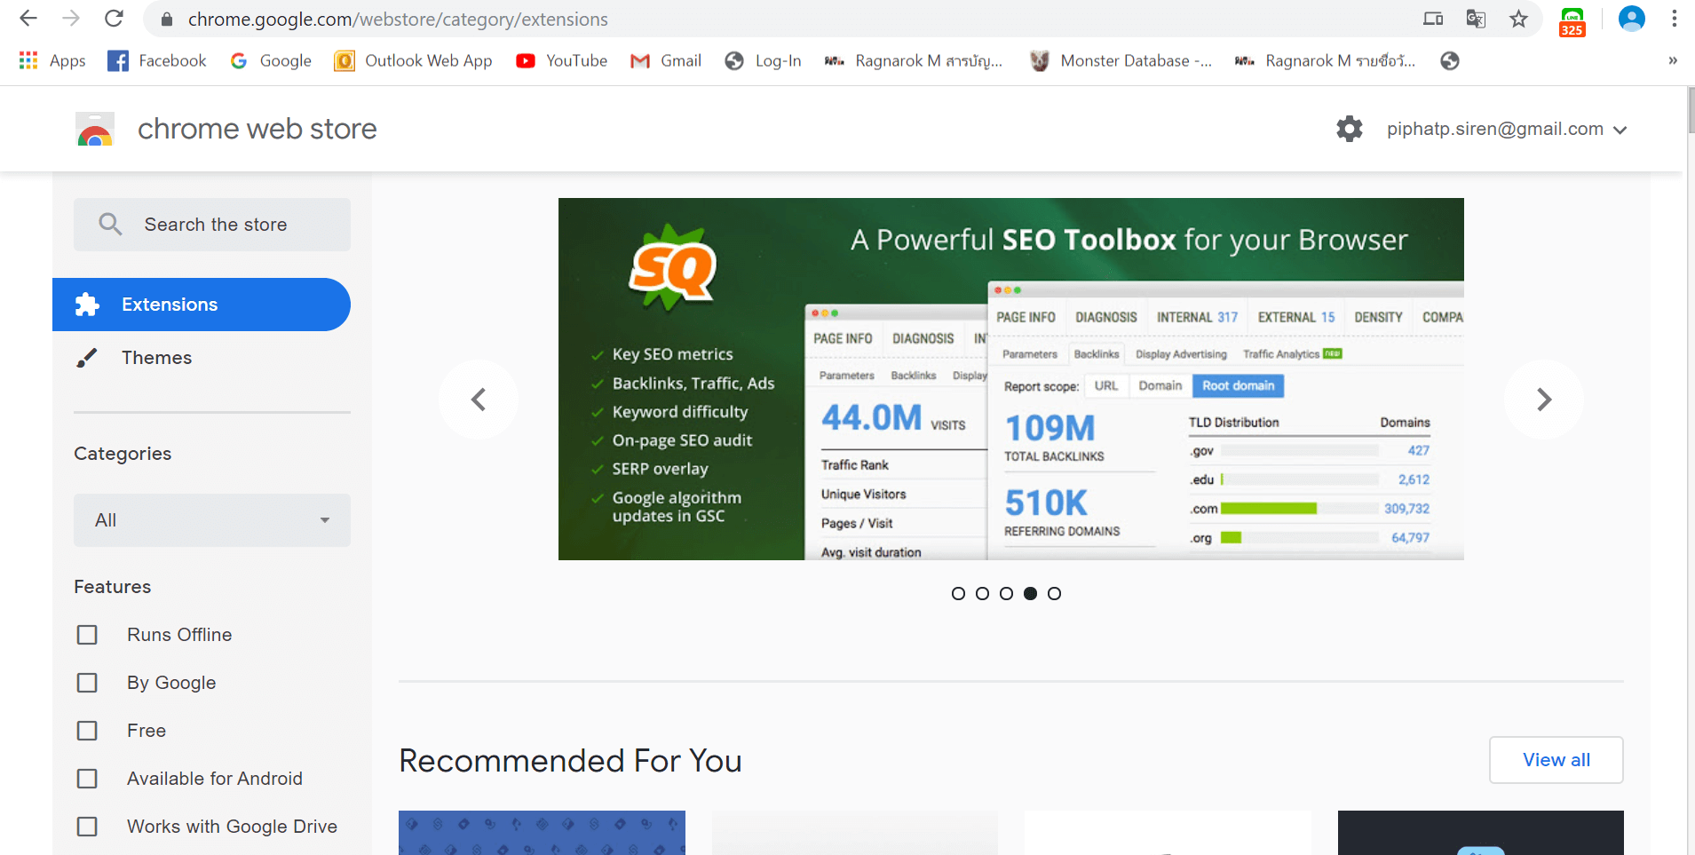Click the address bar URL
This screenshot has width=1695, height=855.
pyautogui.click(x=398, y=20)
